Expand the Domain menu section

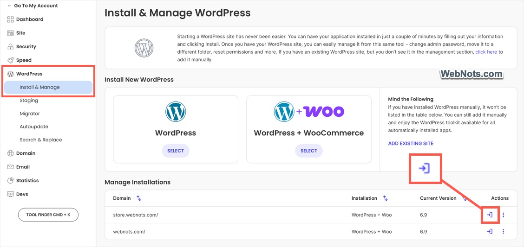coord(26,153)
